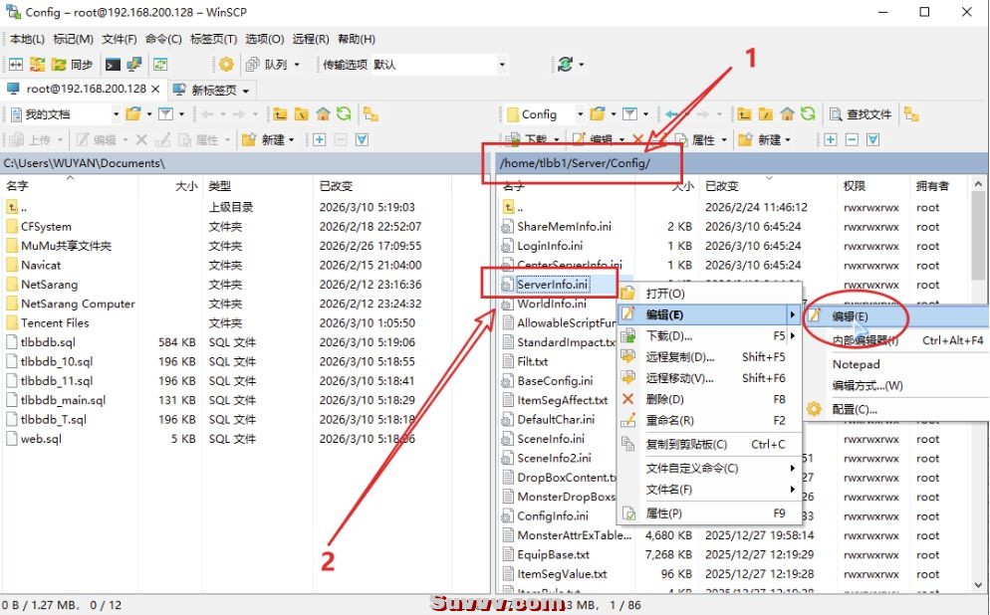Open the Config remote directory dropdown
The width and height of the screenshot is (990, 615).
point(578,114)
